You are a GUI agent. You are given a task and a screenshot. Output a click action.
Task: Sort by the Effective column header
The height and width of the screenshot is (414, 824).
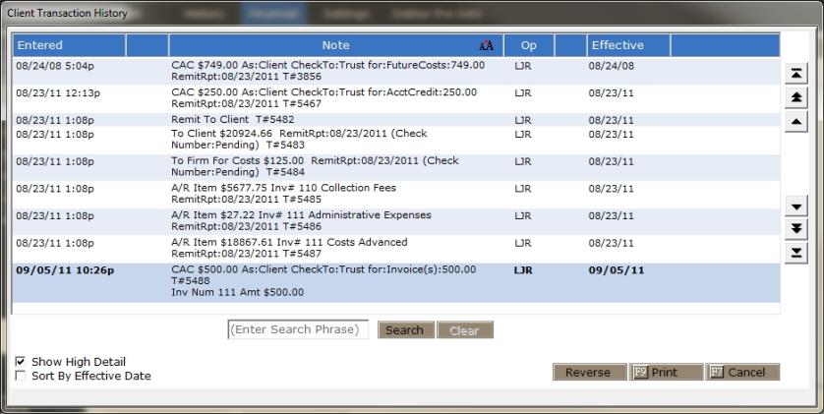[x=628, y=45]
